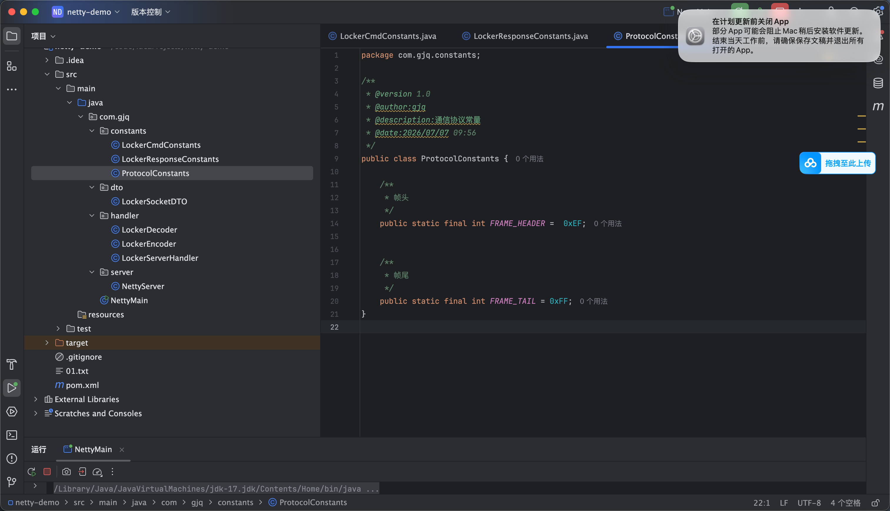Click constants breadcrumb in navigation bar
The width and height of the screenshot is (890, 511).
235,502
